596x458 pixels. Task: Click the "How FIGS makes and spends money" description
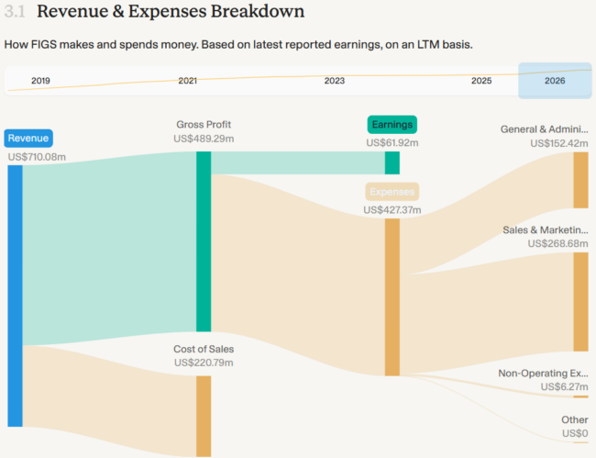coord(238,44)
